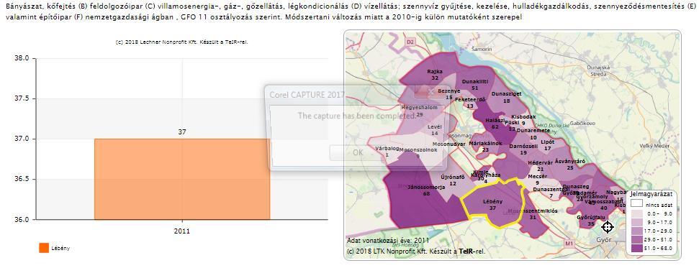Click the D2 road shield on the map

pos(410,42)
